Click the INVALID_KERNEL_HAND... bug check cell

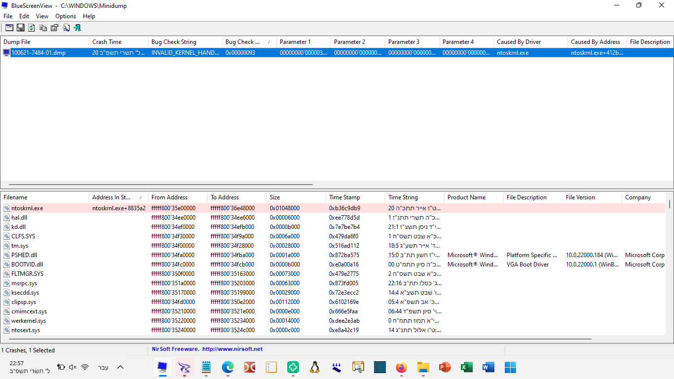(x=185, y=53)
